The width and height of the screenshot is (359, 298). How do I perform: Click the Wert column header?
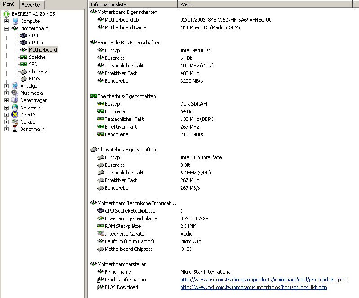point(265,4)
